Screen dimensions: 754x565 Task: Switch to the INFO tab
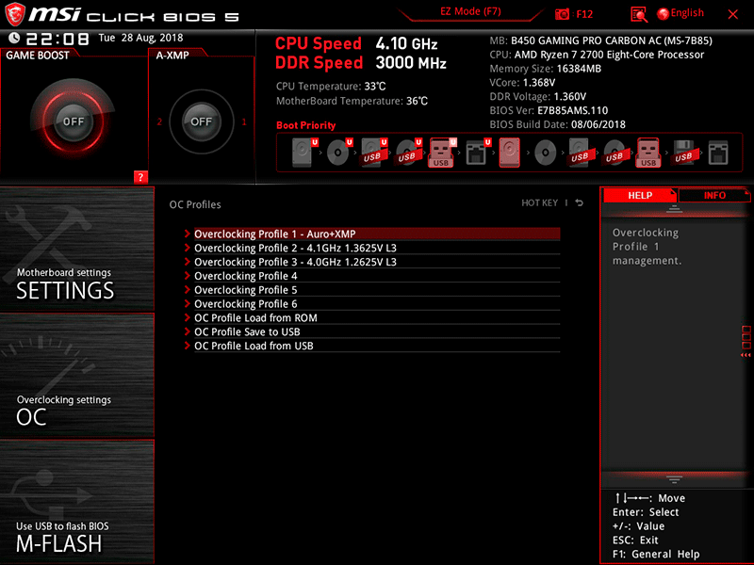pyautogui.click(x=714, y=195)
